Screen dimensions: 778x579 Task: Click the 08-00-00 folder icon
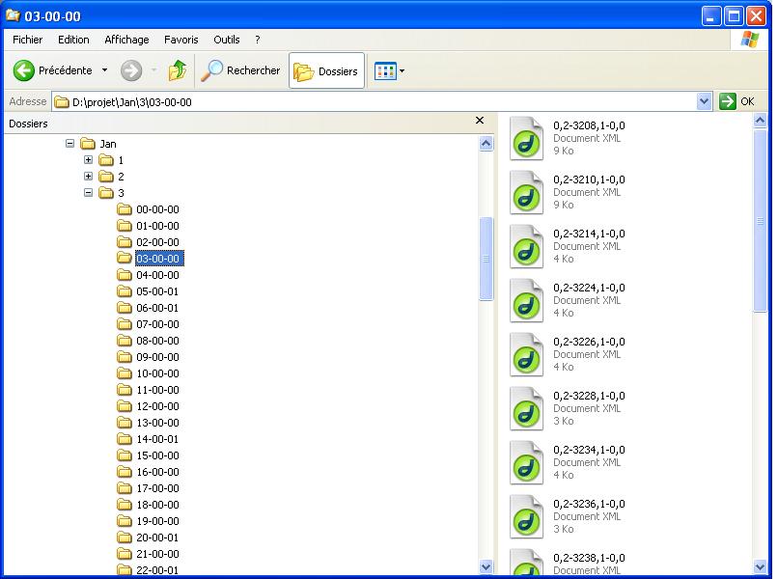125,341
